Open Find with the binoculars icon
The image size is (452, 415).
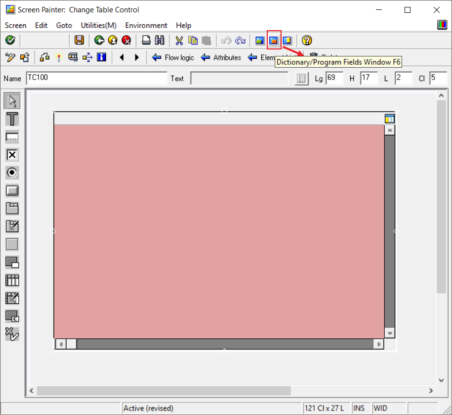[x=160, y=40]
